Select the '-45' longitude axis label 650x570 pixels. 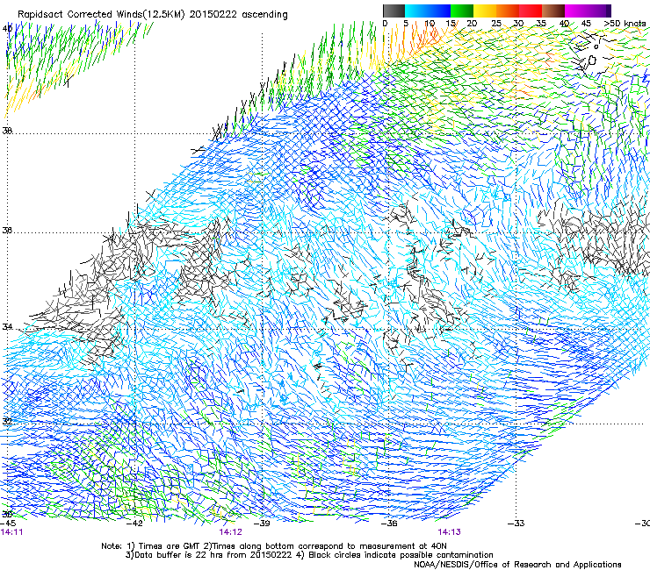(x=9, y=524)
